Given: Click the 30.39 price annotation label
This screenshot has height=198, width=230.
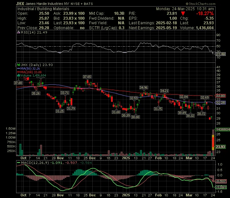Looking at the screenshot, I should (126, 116).
